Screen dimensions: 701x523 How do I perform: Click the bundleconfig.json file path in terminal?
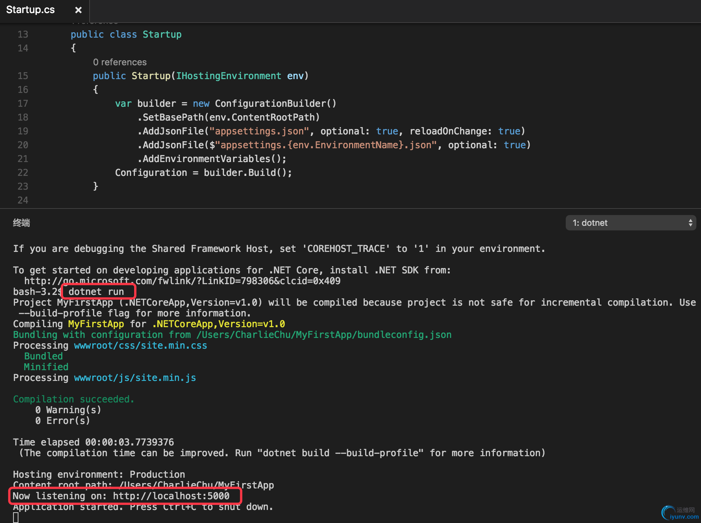pos(324,335)
